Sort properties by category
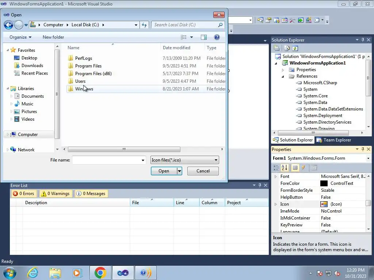 (276, 168)
